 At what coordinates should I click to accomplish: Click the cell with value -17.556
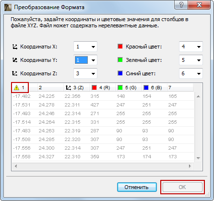coord(22,148)
